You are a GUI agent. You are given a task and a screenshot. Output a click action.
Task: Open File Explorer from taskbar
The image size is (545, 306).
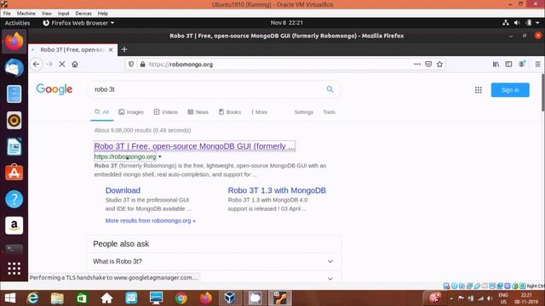pyautogui.click(x=57, y=298)
